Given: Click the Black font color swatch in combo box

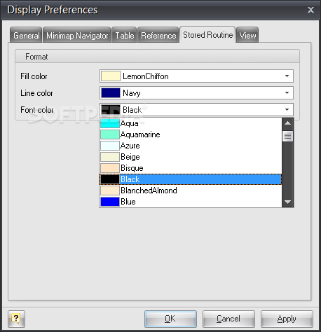Looking at the screenshot, I should click(x=111, y=110).
